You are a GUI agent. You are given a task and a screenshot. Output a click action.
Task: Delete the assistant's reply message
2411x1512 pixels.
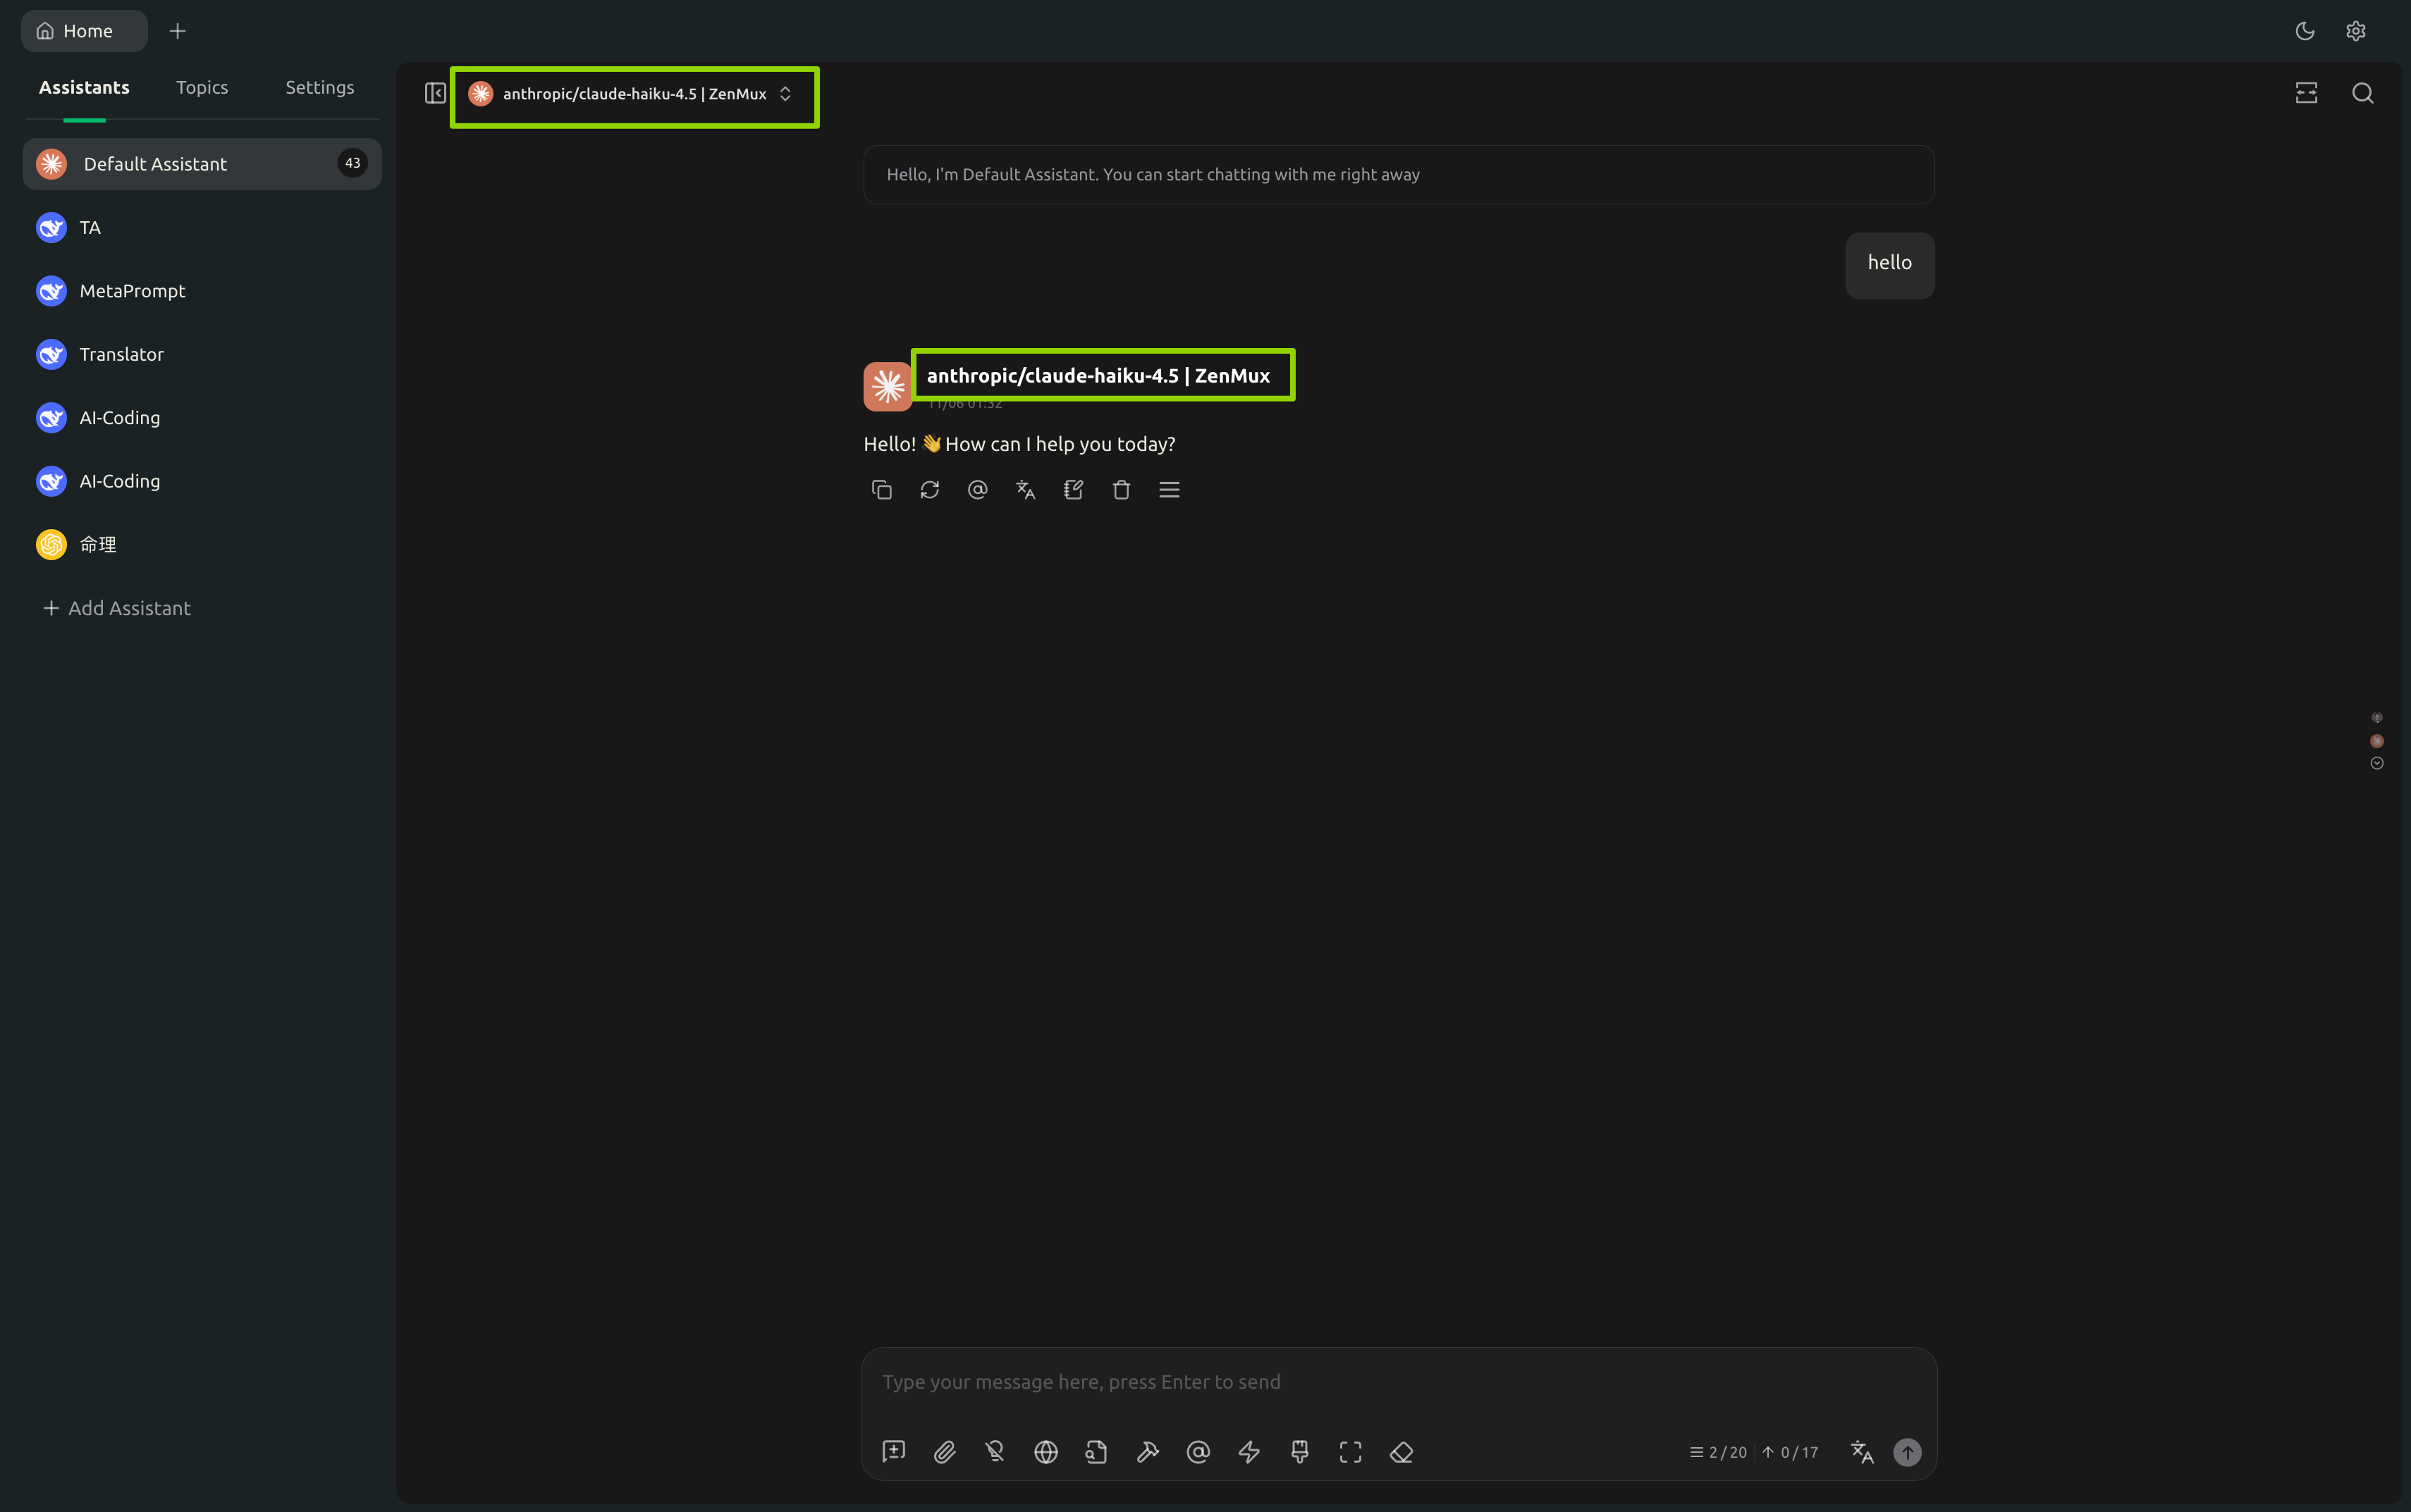pyautogui.click(x=1122, y=490)
